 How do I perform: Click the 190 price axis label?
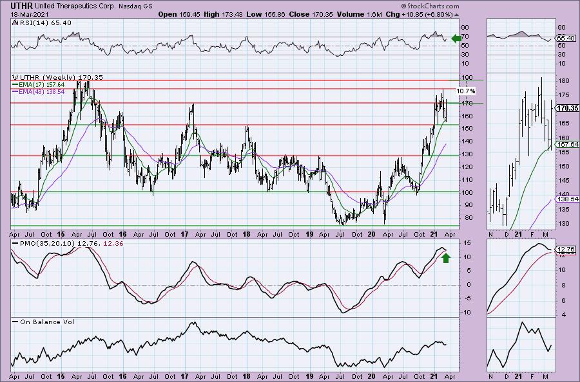467,78
